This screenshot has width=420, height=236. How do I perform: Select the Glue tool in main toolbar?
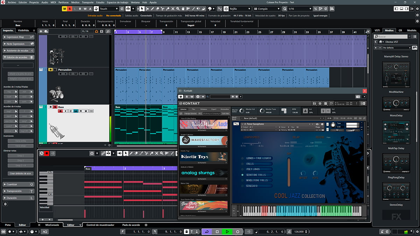point(168,9)
